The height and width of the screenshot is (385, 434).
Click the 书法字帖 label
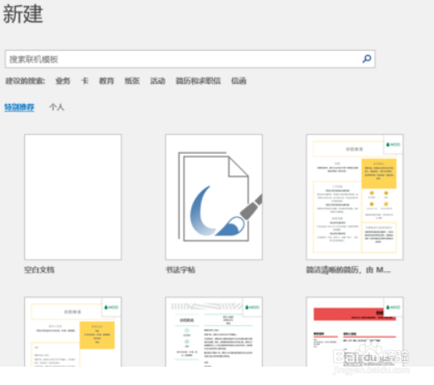pyautogui.click(x=180, y=270)
